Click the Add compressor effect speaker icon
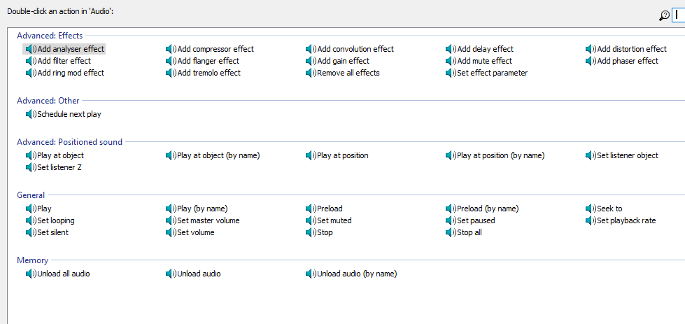685x324 pixels. pyautogui.click(x=171, y=49)
